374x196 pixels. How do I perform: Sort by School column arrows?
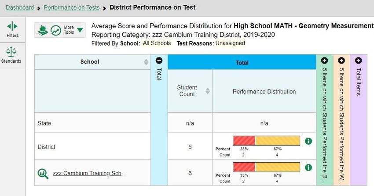point(146,62)
